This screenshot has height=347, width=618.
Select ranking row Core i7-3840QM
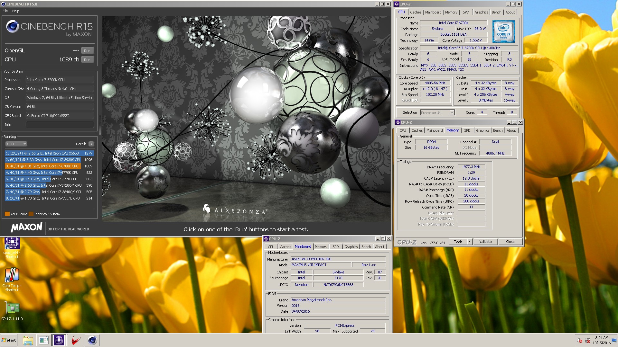[x=49, y=192]
